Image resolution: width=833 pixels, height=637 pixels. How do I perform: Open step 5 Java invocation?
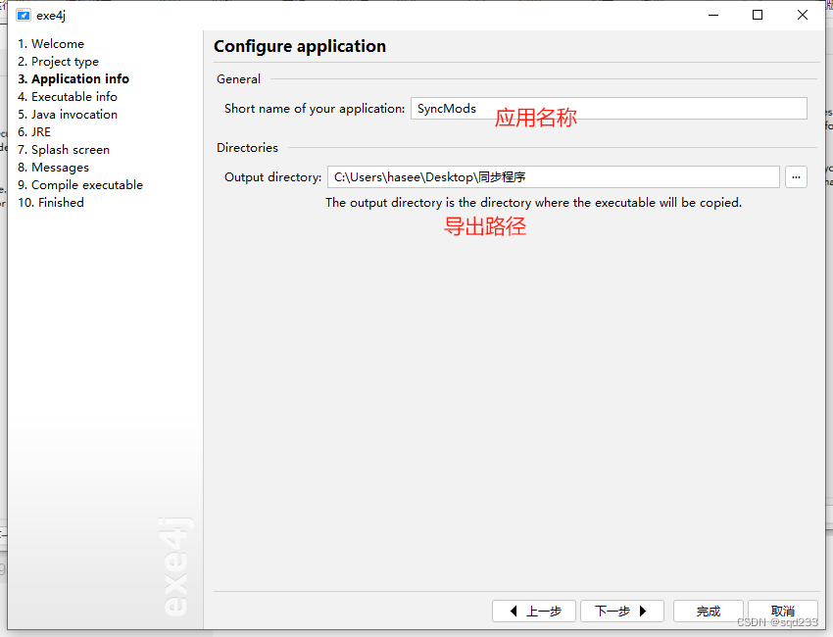point(68,115)
